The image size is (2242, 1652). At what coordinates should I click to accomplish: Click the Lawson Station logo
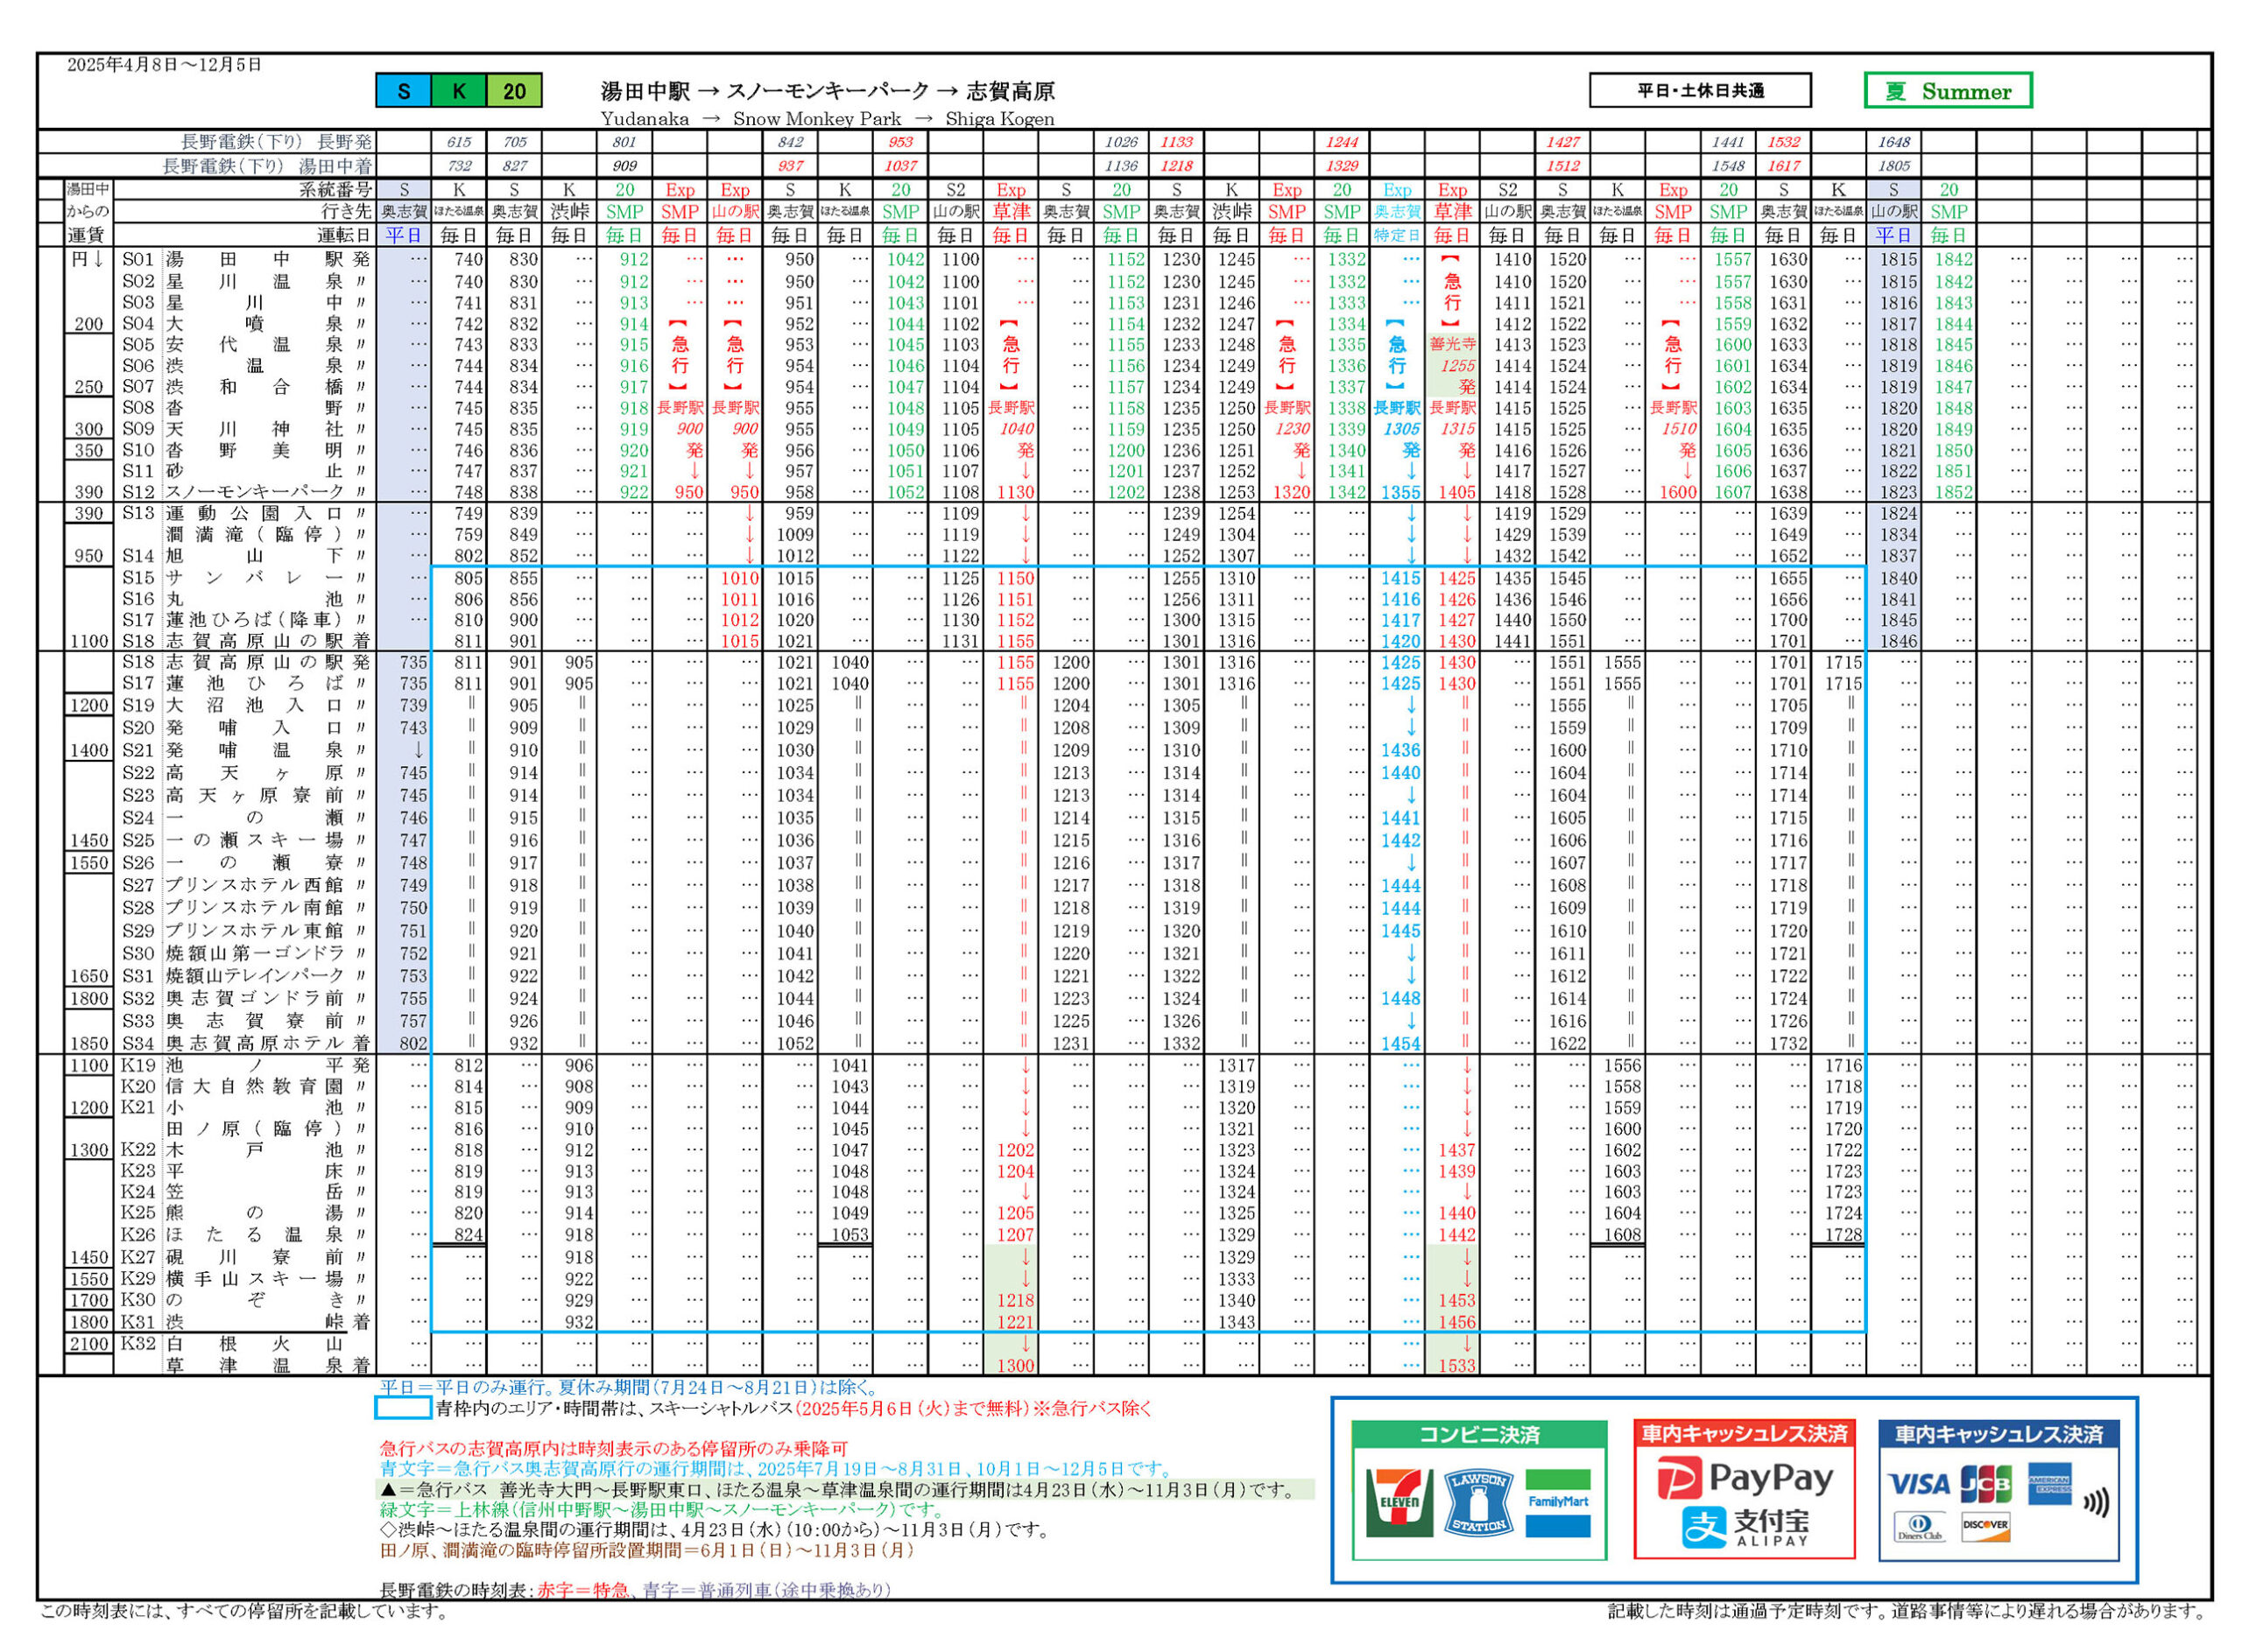1477,1503
